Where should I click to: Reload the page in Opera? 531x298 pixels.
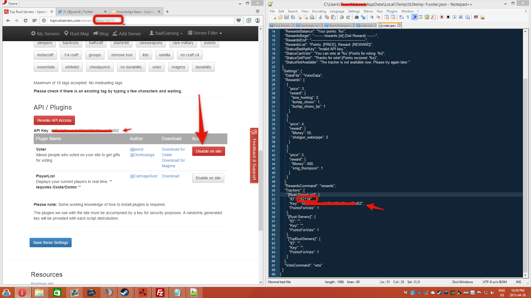pyautogui.click(x=25, y=20)
